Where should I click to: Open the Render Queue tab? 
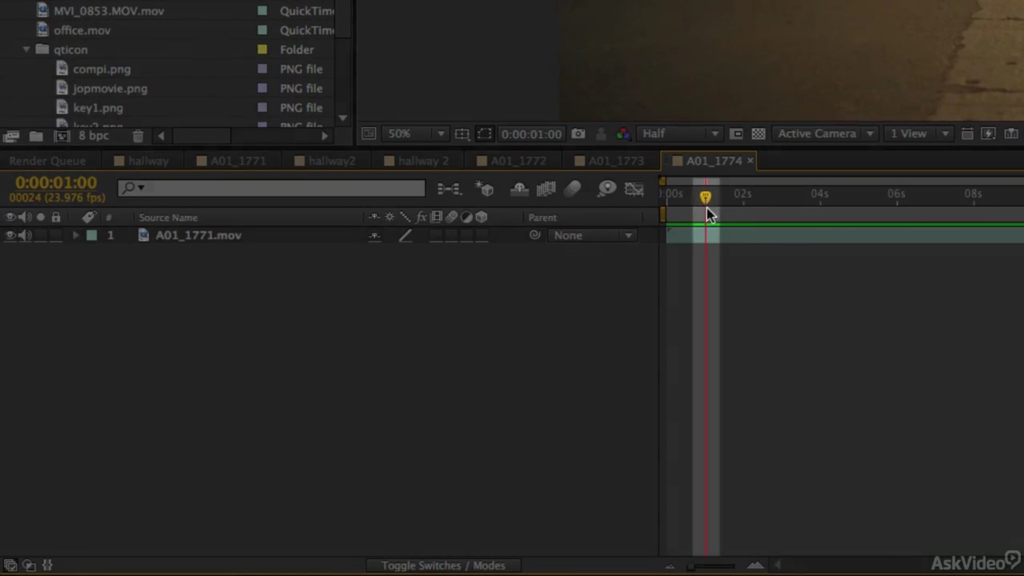pyautogui.click(x=47, y=161)
